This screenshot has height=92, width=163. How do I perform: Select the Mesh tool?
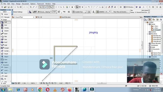(x=5, y=62)
